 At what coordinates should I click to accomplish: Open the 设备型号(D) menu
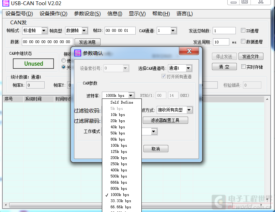click(x=19, y=14)
